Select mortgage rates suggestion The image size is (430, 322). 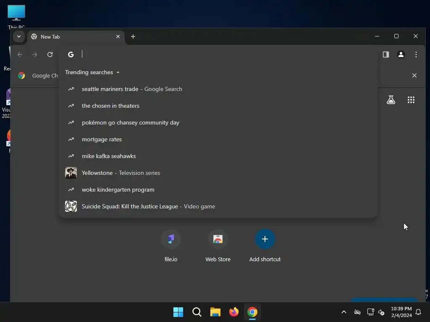tap(218, 139)
